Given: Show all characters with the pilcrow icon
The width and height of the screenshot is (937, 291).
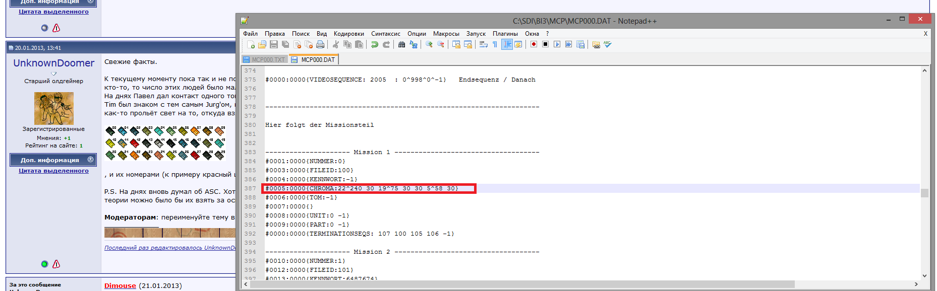Looking at the screenshot, I should pos(495,44).
